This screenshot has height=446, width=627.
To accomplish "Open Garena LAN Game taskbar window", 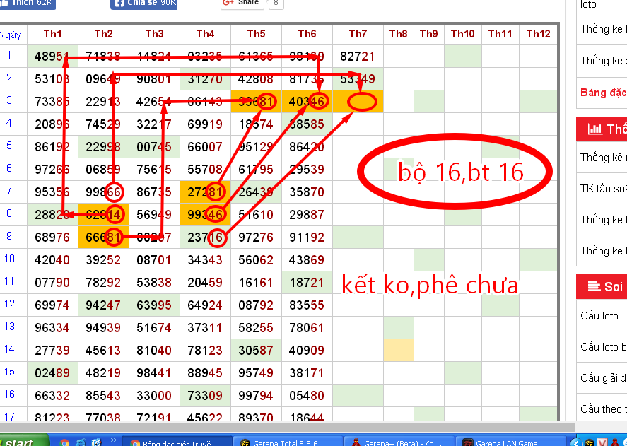I will [508, 442].
